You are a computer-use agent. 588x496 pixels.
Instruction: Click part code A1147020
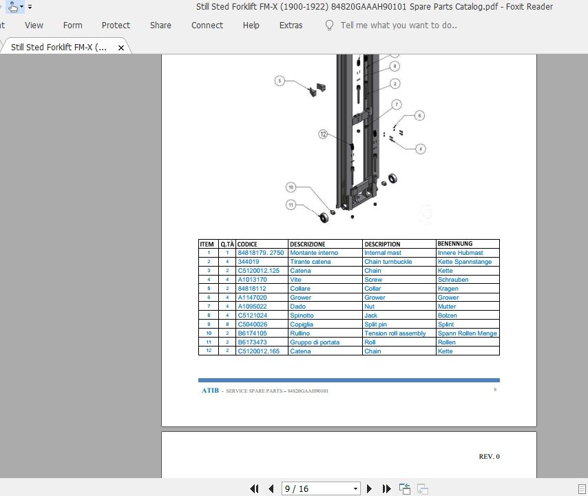tap(253, 298)
